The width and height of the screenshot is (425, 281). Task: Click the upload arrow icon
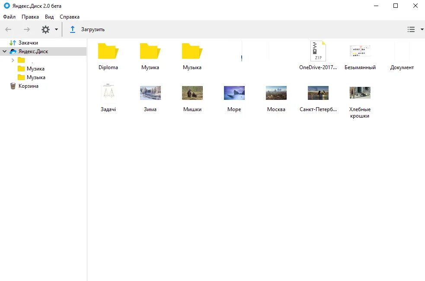(x=72, y=29)
